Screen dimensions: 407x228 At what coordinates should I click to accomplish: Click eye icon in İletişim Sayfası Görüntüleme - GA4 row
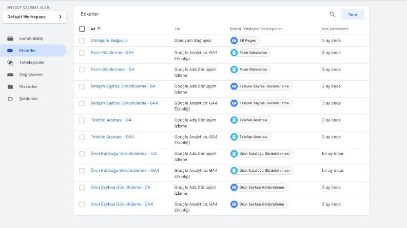click(234, 103)
